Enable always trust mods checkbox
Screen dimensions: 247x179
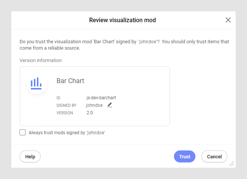[x=23, y=132]
